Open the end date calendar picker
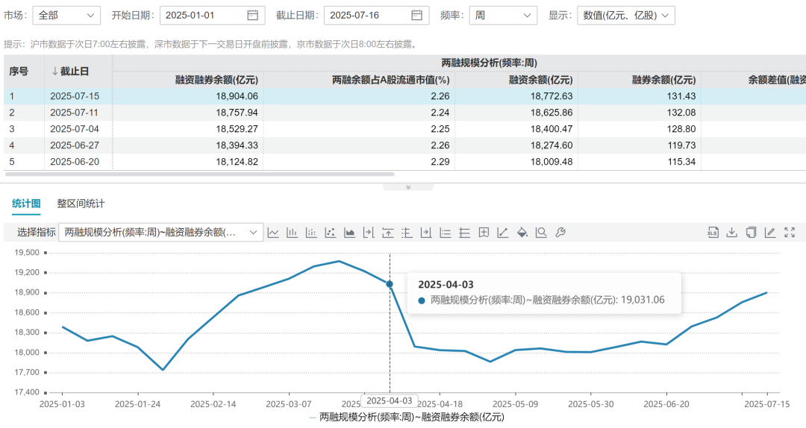806x428 pixels. click(x=417, y=16)
